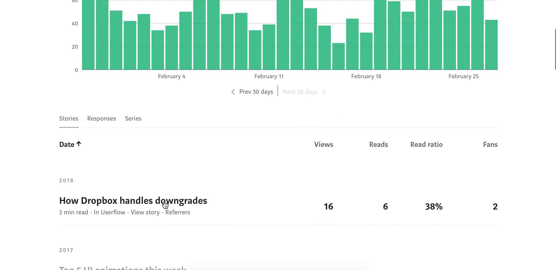The image size is (556, 270).
Task: Click View story link
Action: point(145,212)
